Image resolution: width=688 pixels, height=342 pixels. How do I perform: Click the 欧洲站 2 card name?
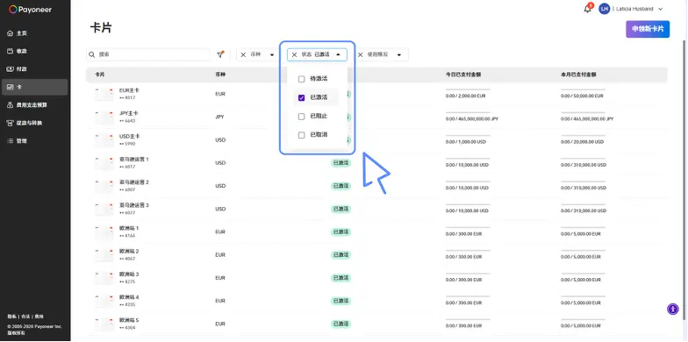pos(130,251)
